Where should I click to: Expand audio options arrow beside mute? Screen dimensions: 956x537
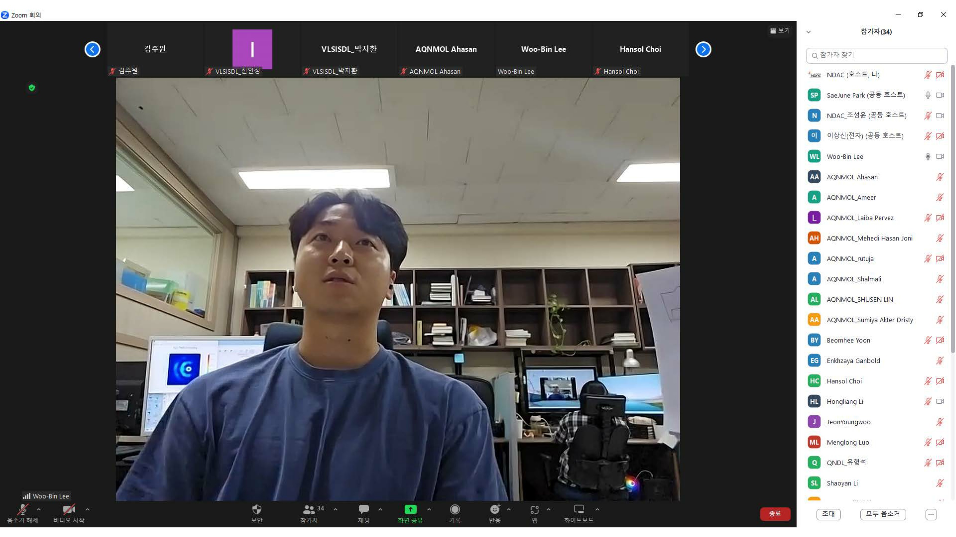[39, 509]
